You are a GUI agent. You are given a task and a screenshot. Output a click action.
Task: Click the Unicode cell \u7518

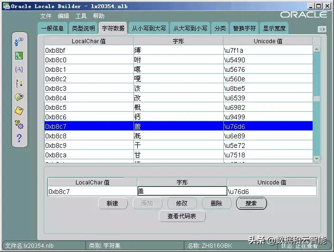tap(268, 155)
